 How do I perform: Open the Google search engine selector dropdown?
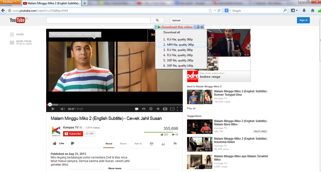coord(228,11)
